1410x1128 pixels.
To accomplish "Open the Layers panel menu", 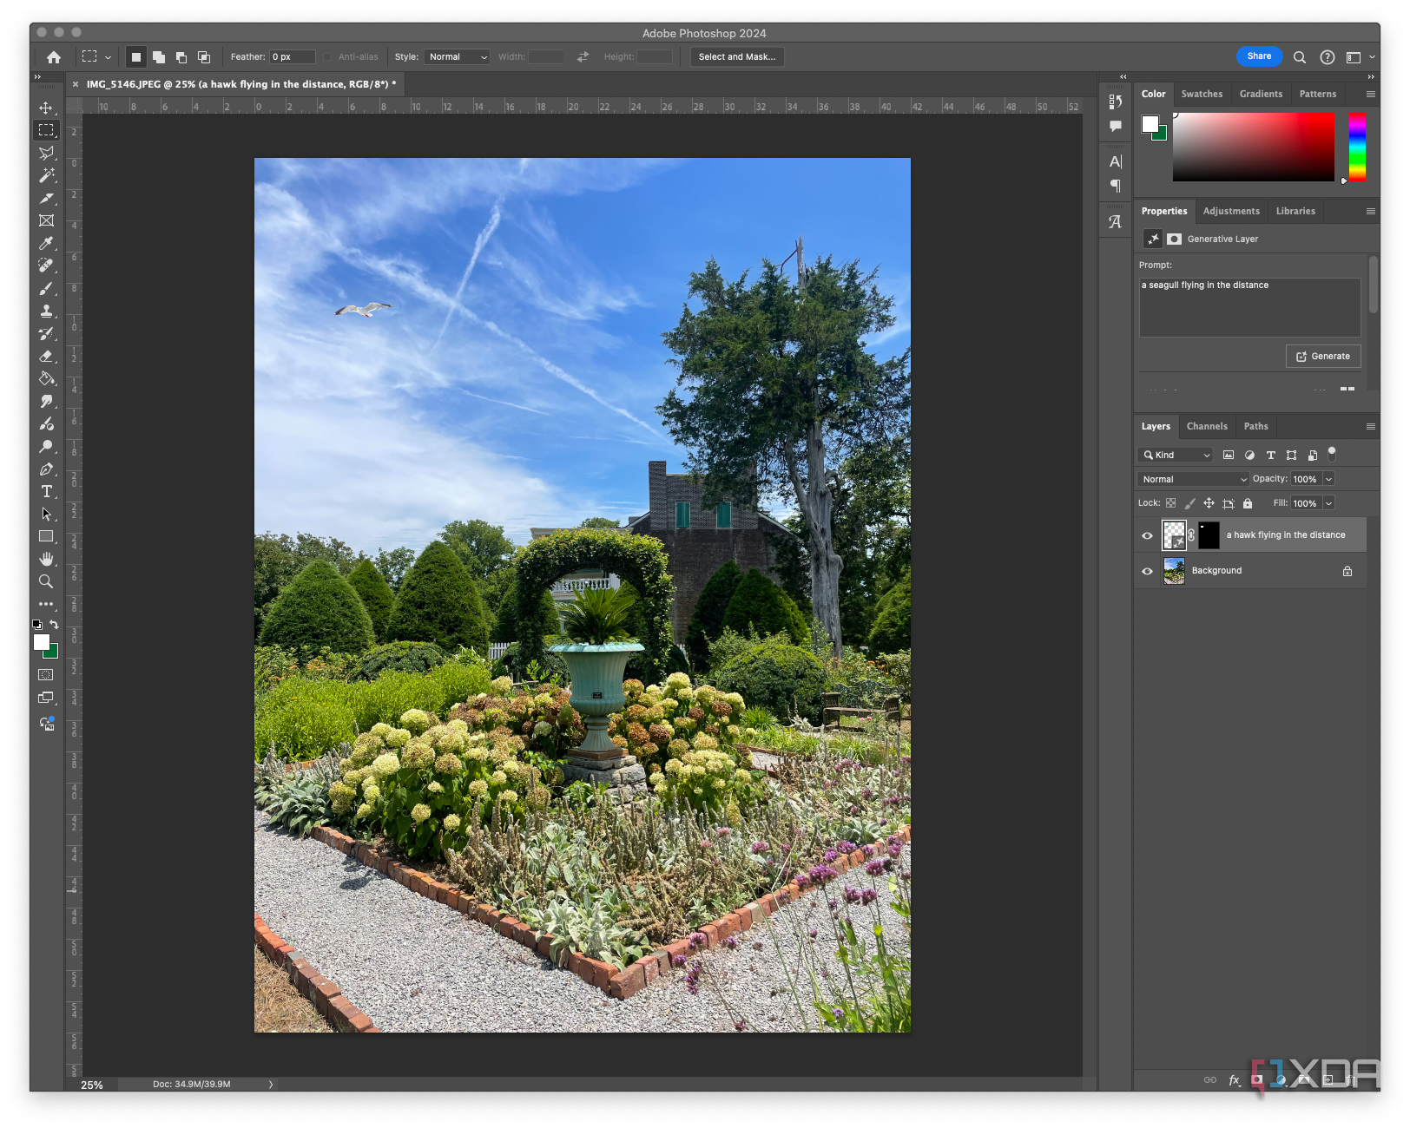I will [1371, 426].
